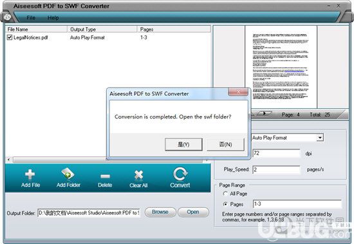Screen dimensions: 354x244
Task: Click the Output Folder path field
Action: click(89, 213)
